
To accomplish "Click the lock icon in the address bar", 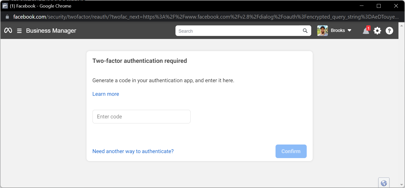I will click(7, 17).
